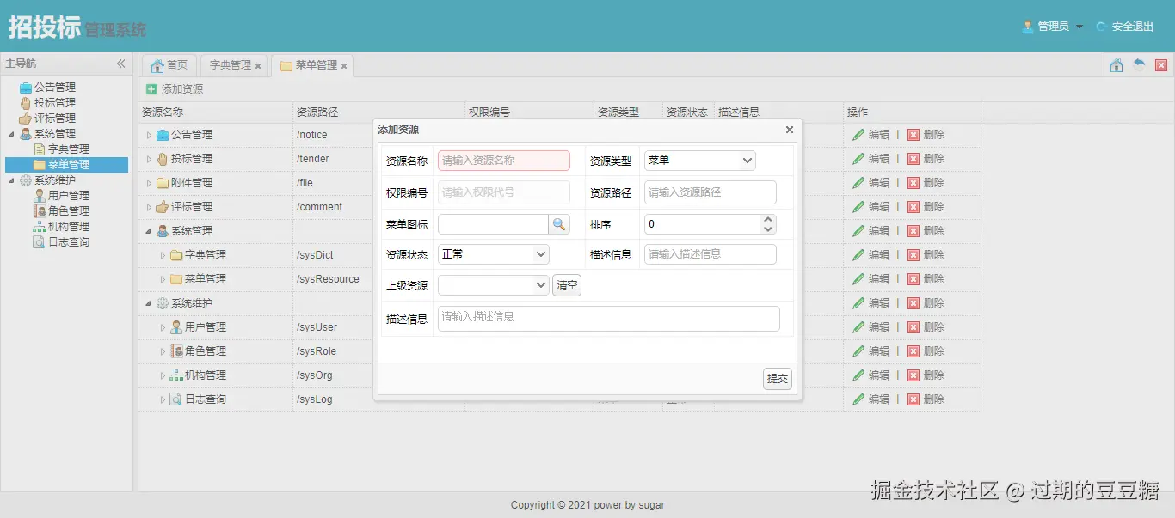Click 编辑 for the /sysLog row

(871, 399)
